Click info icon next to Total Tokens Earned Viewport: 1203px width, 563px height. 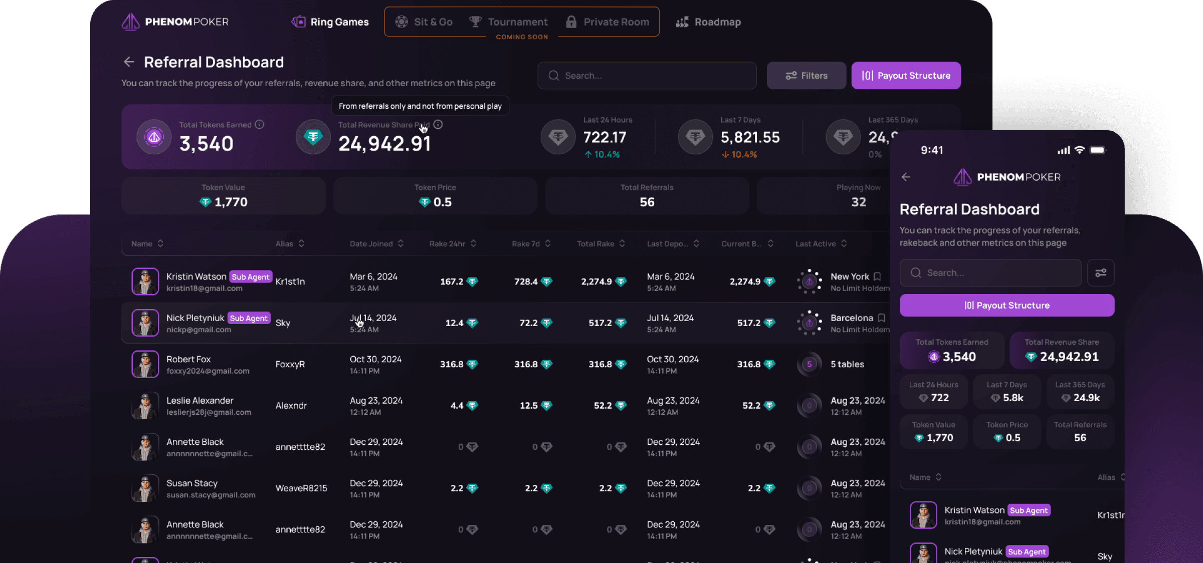[x=259, y=124]
